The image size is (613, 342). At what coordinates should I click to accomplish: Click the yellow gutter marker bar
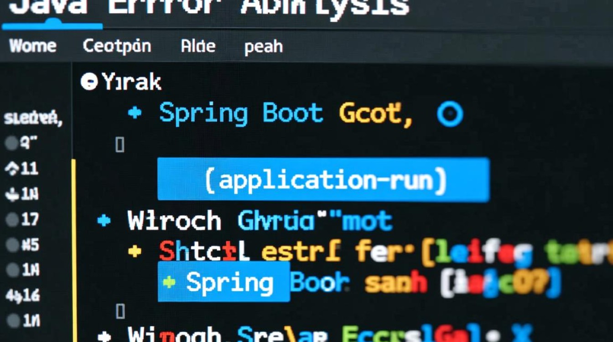(x=74, y=246)
